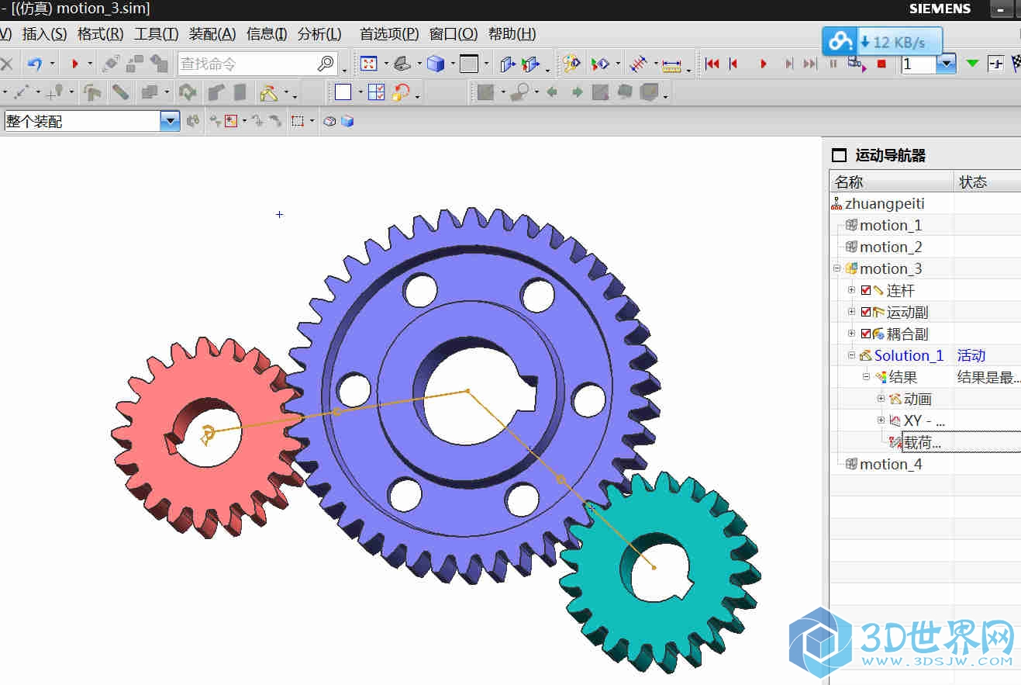Viewport: 1021px width, 685px height.
Task: Select the teal gear in the viewport
Action: coord(659,573)
